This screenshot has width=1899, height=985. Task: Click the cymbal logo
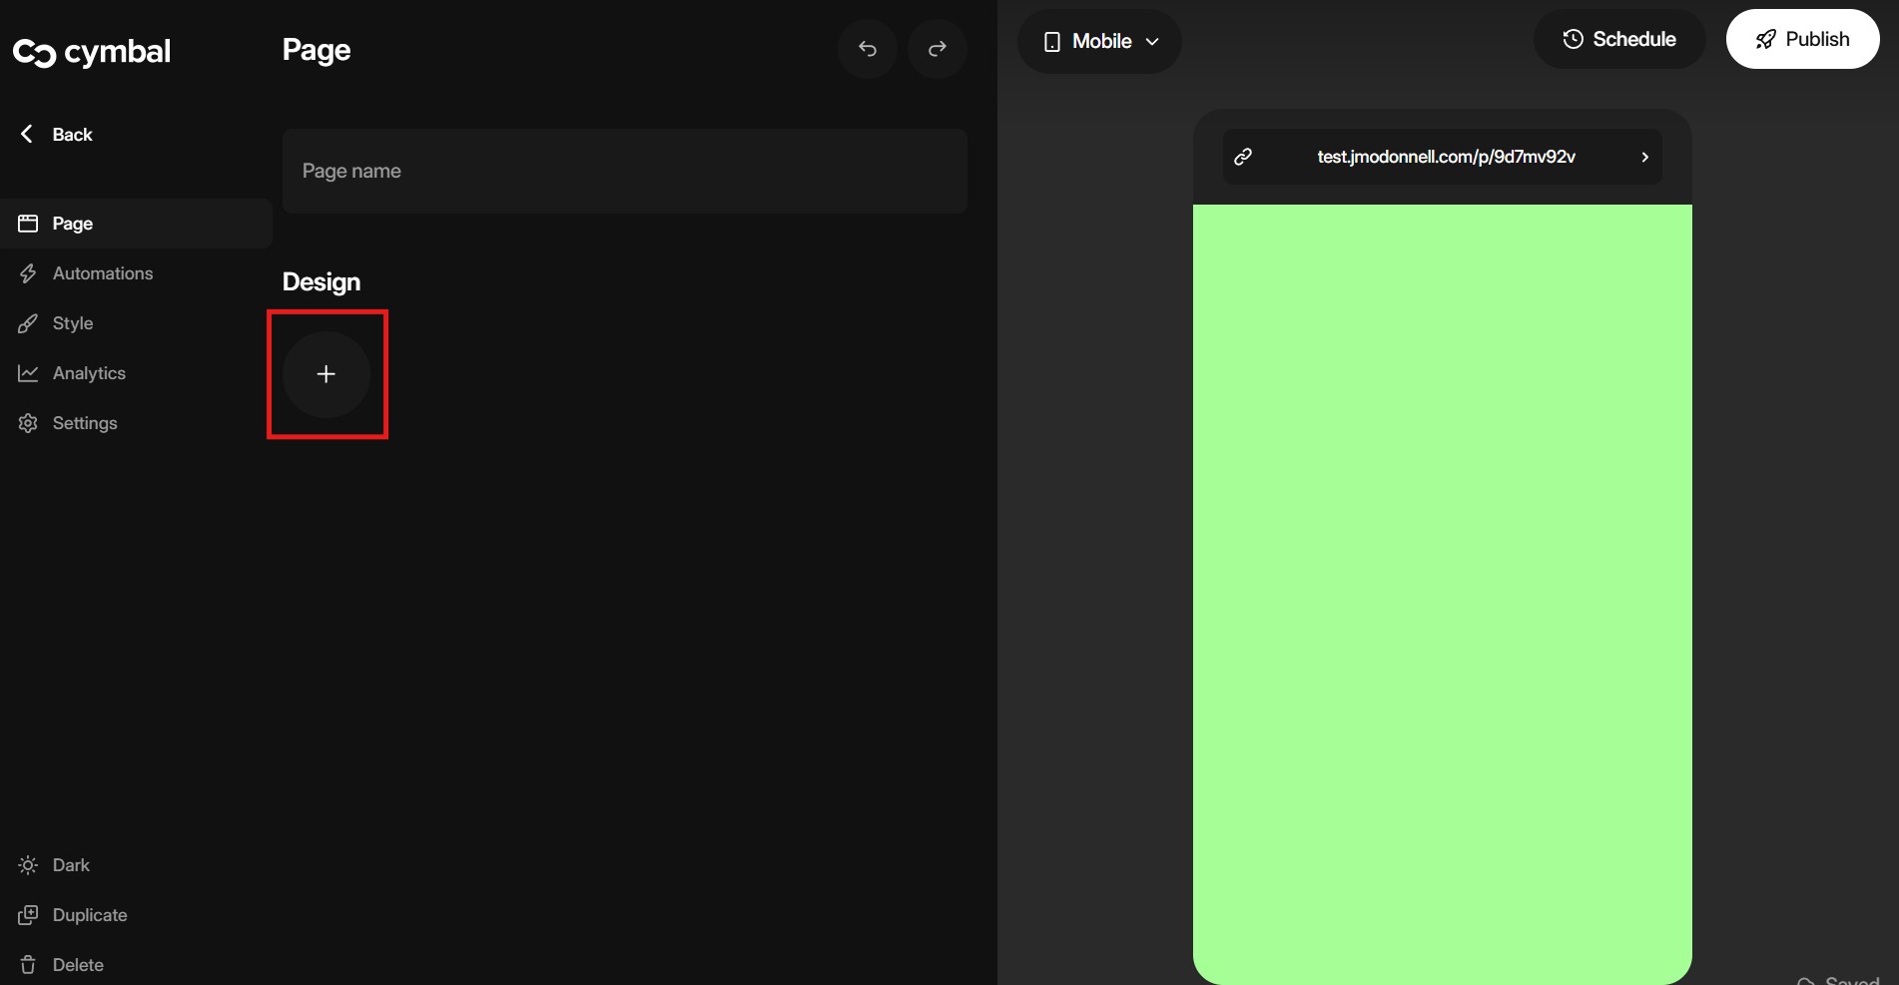(x=92, y=52)
